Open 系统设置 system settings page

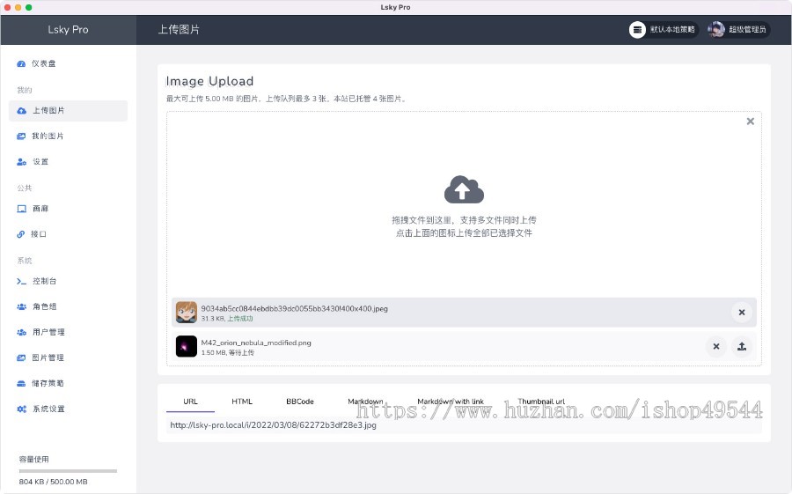tap(68, 409)
